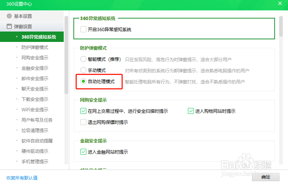288x184 pixels.
Task: Uncheck 进入购物网站时提示 checkbox
Action: [191, 111]
